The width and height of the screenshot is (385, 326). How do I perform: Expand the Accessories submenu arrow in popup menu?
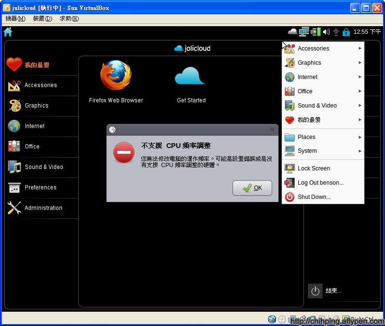click(x=360, y=49)
